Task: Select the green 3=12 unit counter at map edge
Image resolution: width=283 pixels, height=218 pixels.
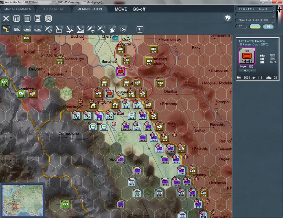Action: 4,83
